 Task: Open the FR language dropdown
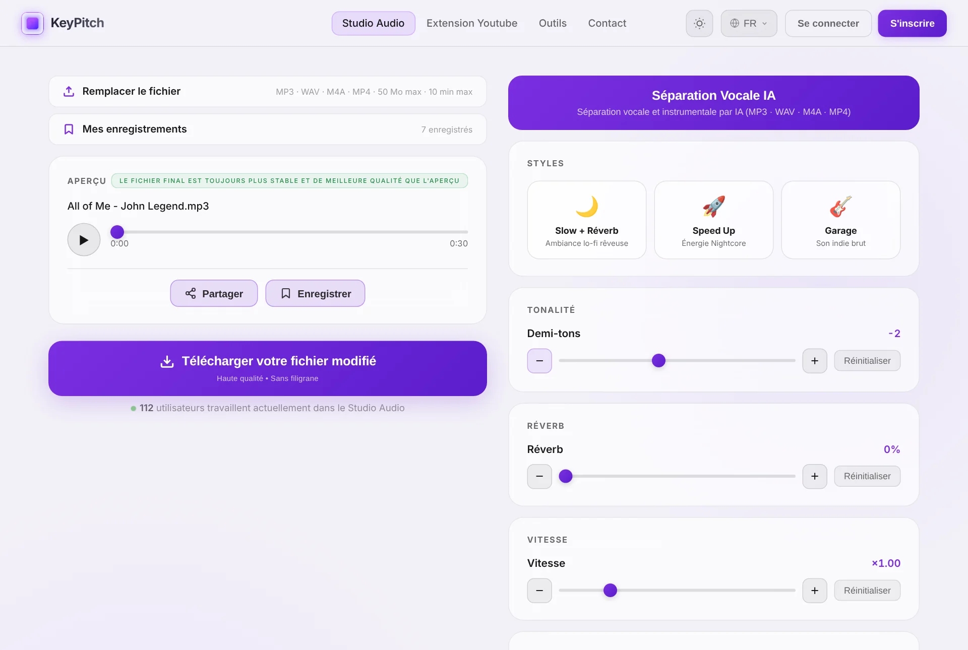coord(749,23)
